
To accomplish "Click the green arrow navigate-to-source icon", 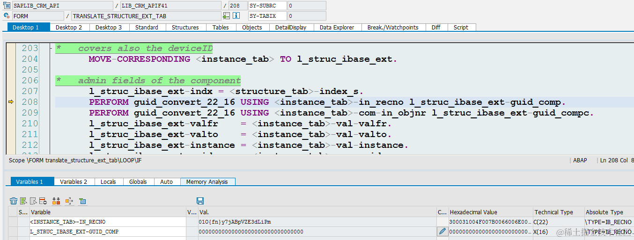I will [227, 16].
